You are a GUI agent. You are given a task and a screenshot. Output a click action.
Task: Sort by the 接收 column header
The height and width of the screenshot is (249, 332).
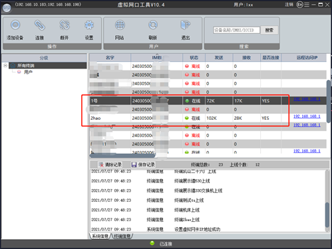pyautogui.click(x=246, y=58)
